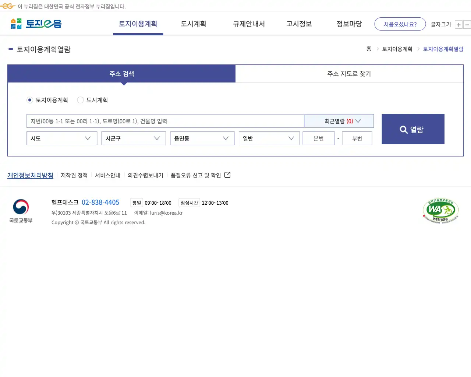Viewport: 471px width, 377px height.
Task: Click the 토지e음 logo icon
Action: (x=15, y=24)
